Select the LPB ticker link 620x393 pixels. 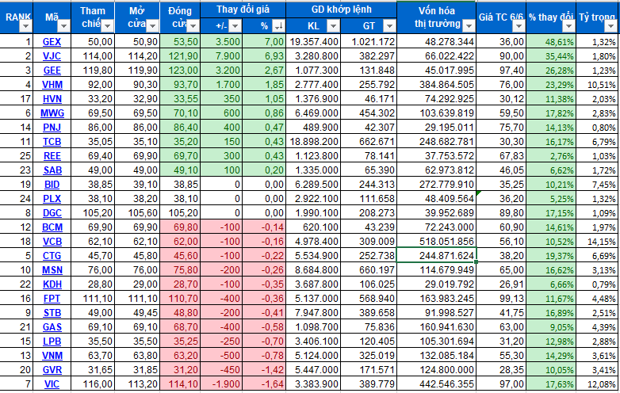coord(52,341)
